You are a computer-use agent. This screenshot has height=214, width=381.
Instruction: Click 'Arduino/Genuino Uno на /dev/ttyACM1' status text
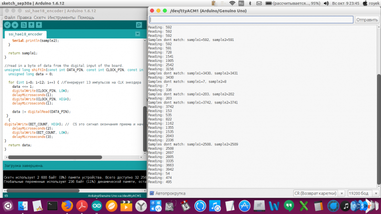pos(114,195)
